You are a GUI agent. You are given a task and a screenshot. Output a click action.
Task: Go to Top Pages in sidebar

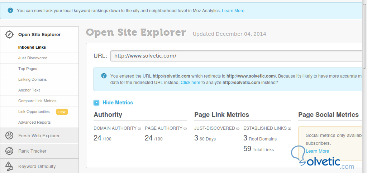(28, 69)
